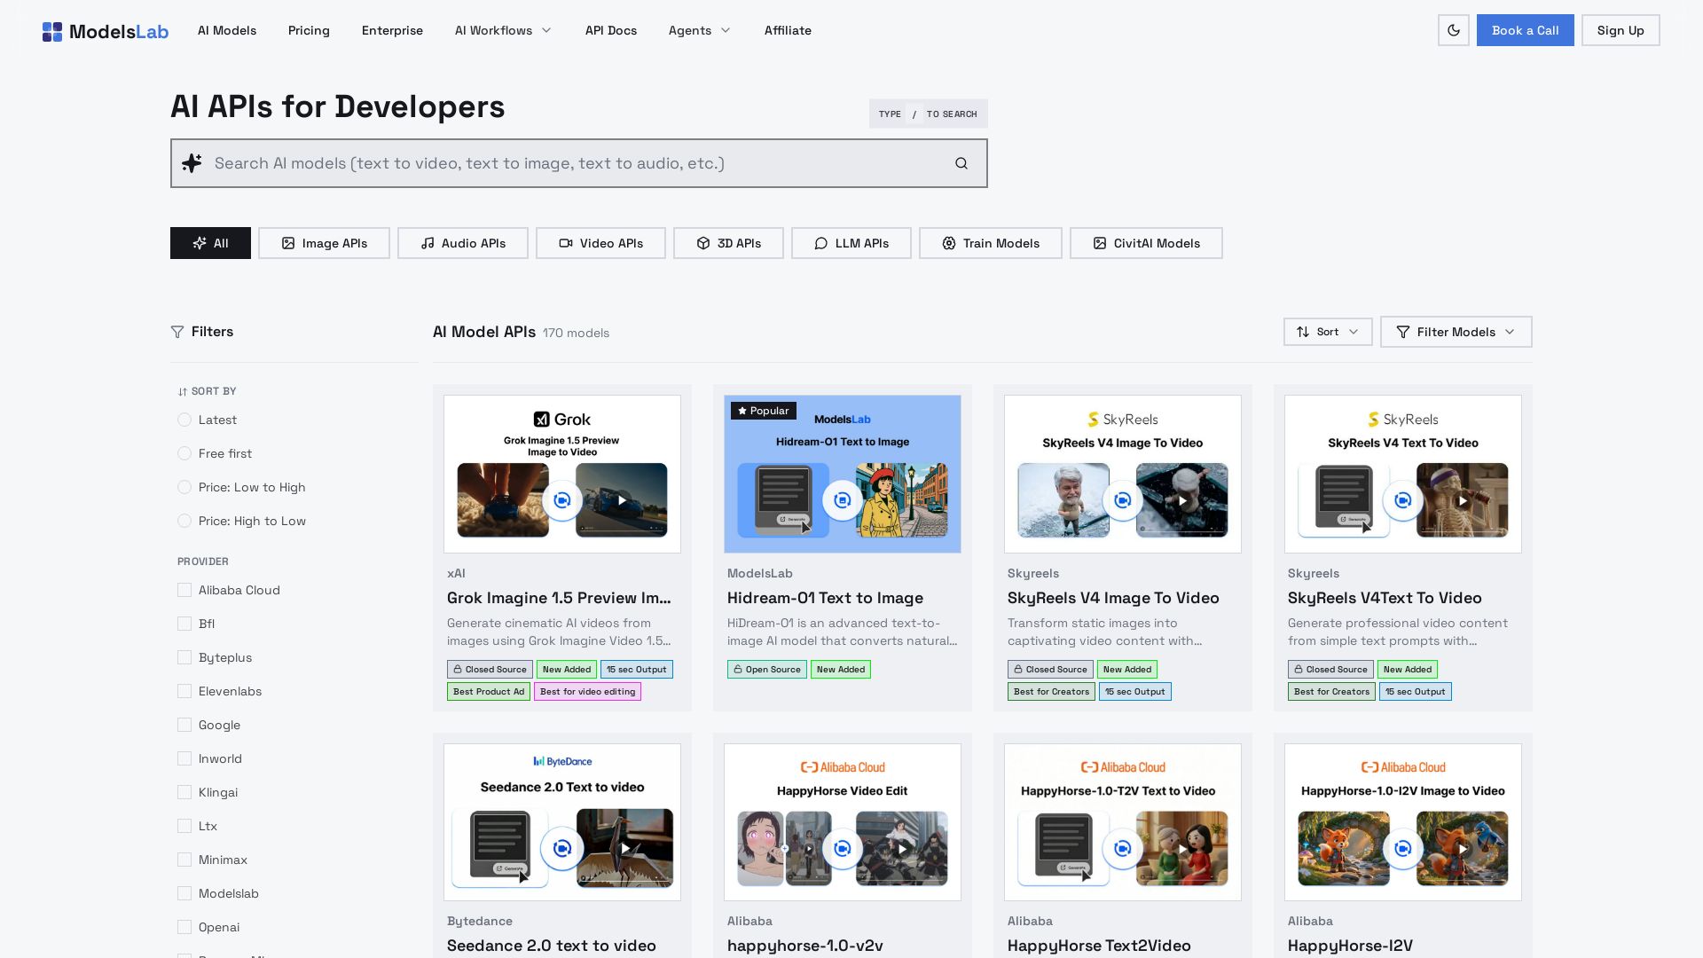Click SkyReels logo on Image To Video card

pyautogui.click(x=1123, y=420)
